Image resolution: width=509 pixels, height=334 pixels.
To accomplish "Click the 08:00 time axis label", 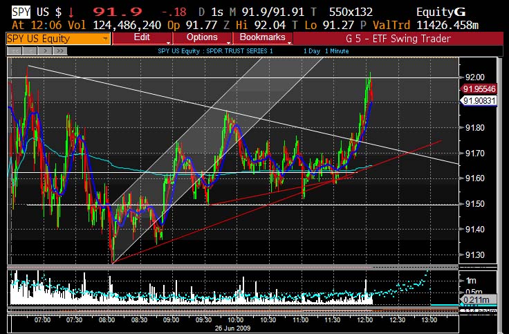I will 107,320.
